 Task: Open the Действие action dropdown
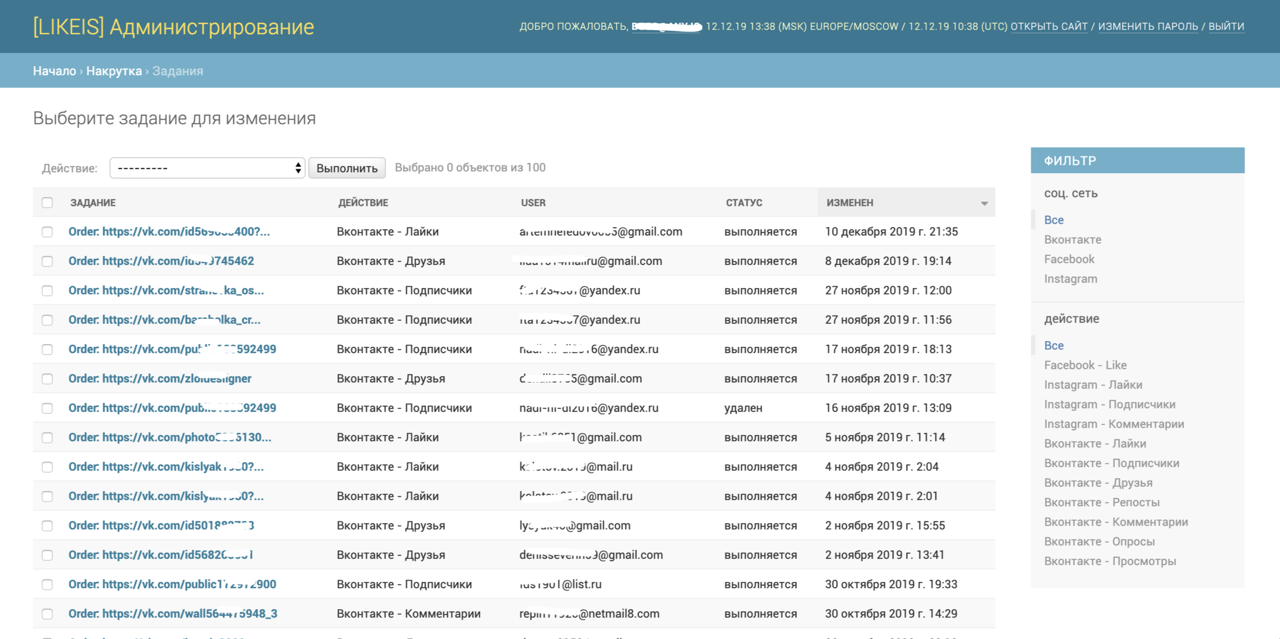coord(207,168)
